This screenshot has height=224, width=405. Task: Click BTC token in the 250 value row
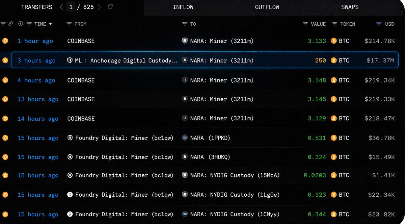pos(344,60)
